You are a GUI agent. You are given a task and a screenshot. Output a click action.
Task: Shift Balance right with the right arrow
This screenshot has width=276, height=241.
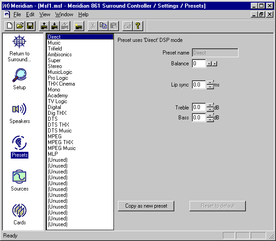point(215,64)
